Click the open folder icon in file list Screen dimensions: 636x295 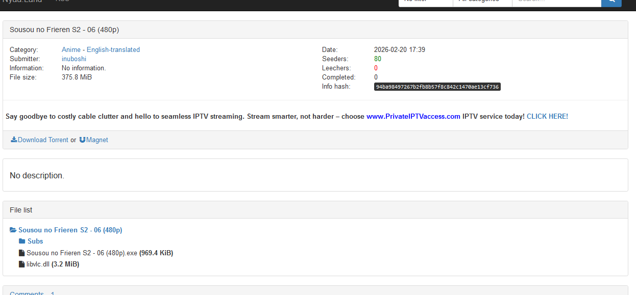click(x=13, y=230)
